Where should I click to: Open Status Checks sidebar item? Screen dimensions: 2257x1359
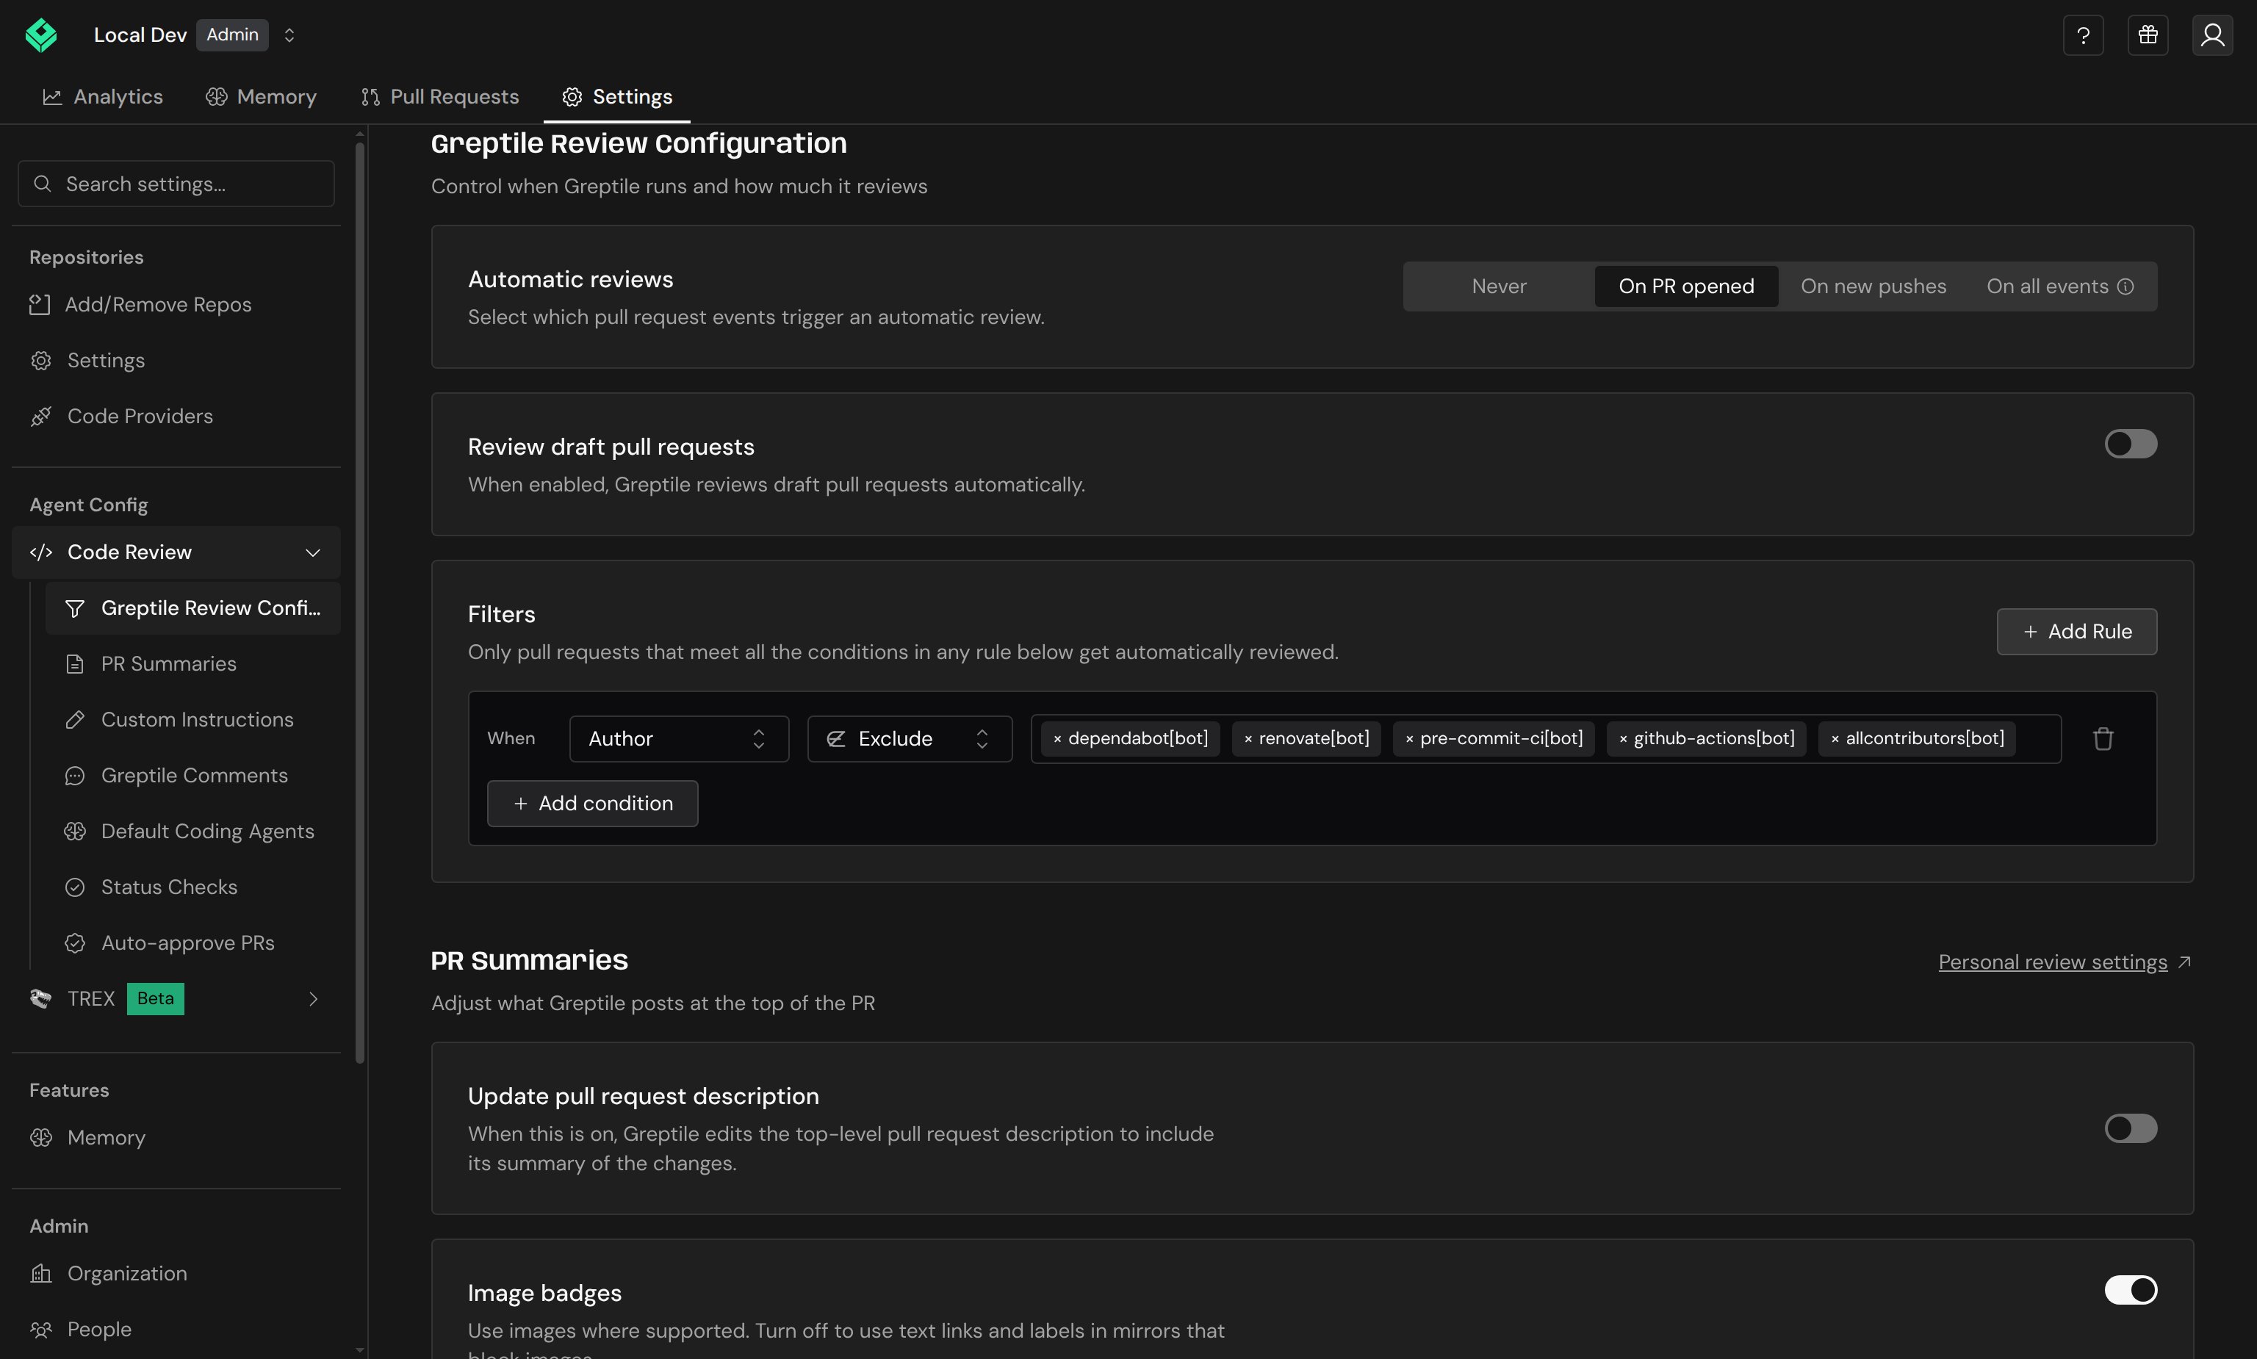[192, 887]
